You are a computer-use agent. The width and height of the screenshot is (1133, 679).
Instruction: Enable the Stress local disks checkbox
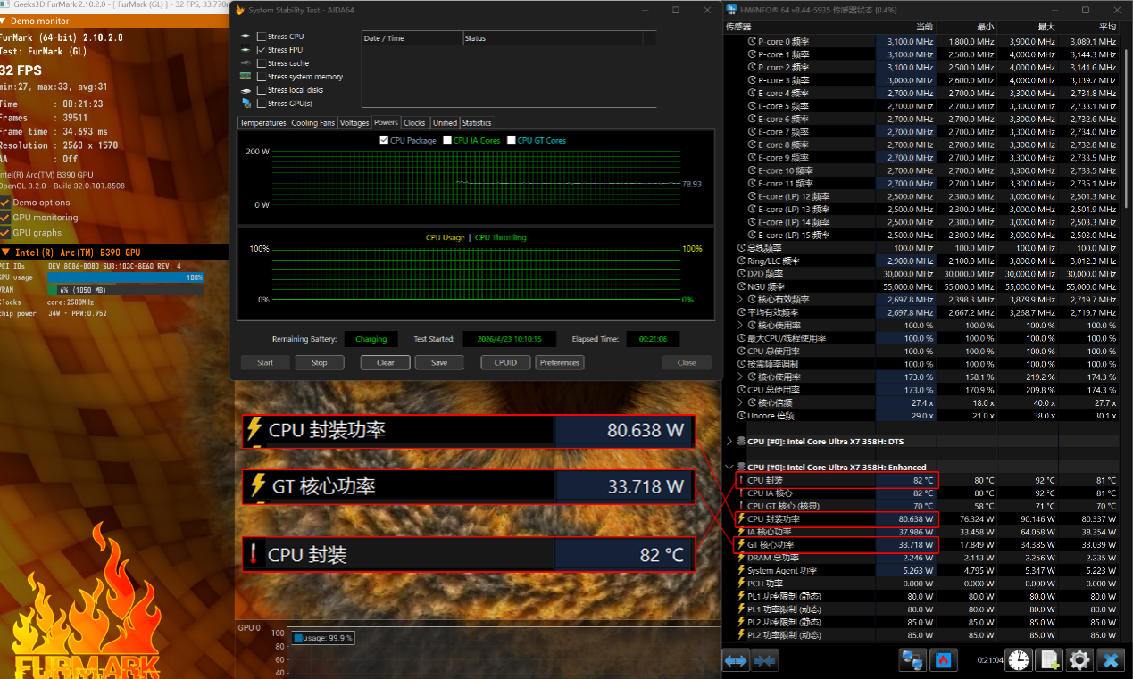click(261, 90)
